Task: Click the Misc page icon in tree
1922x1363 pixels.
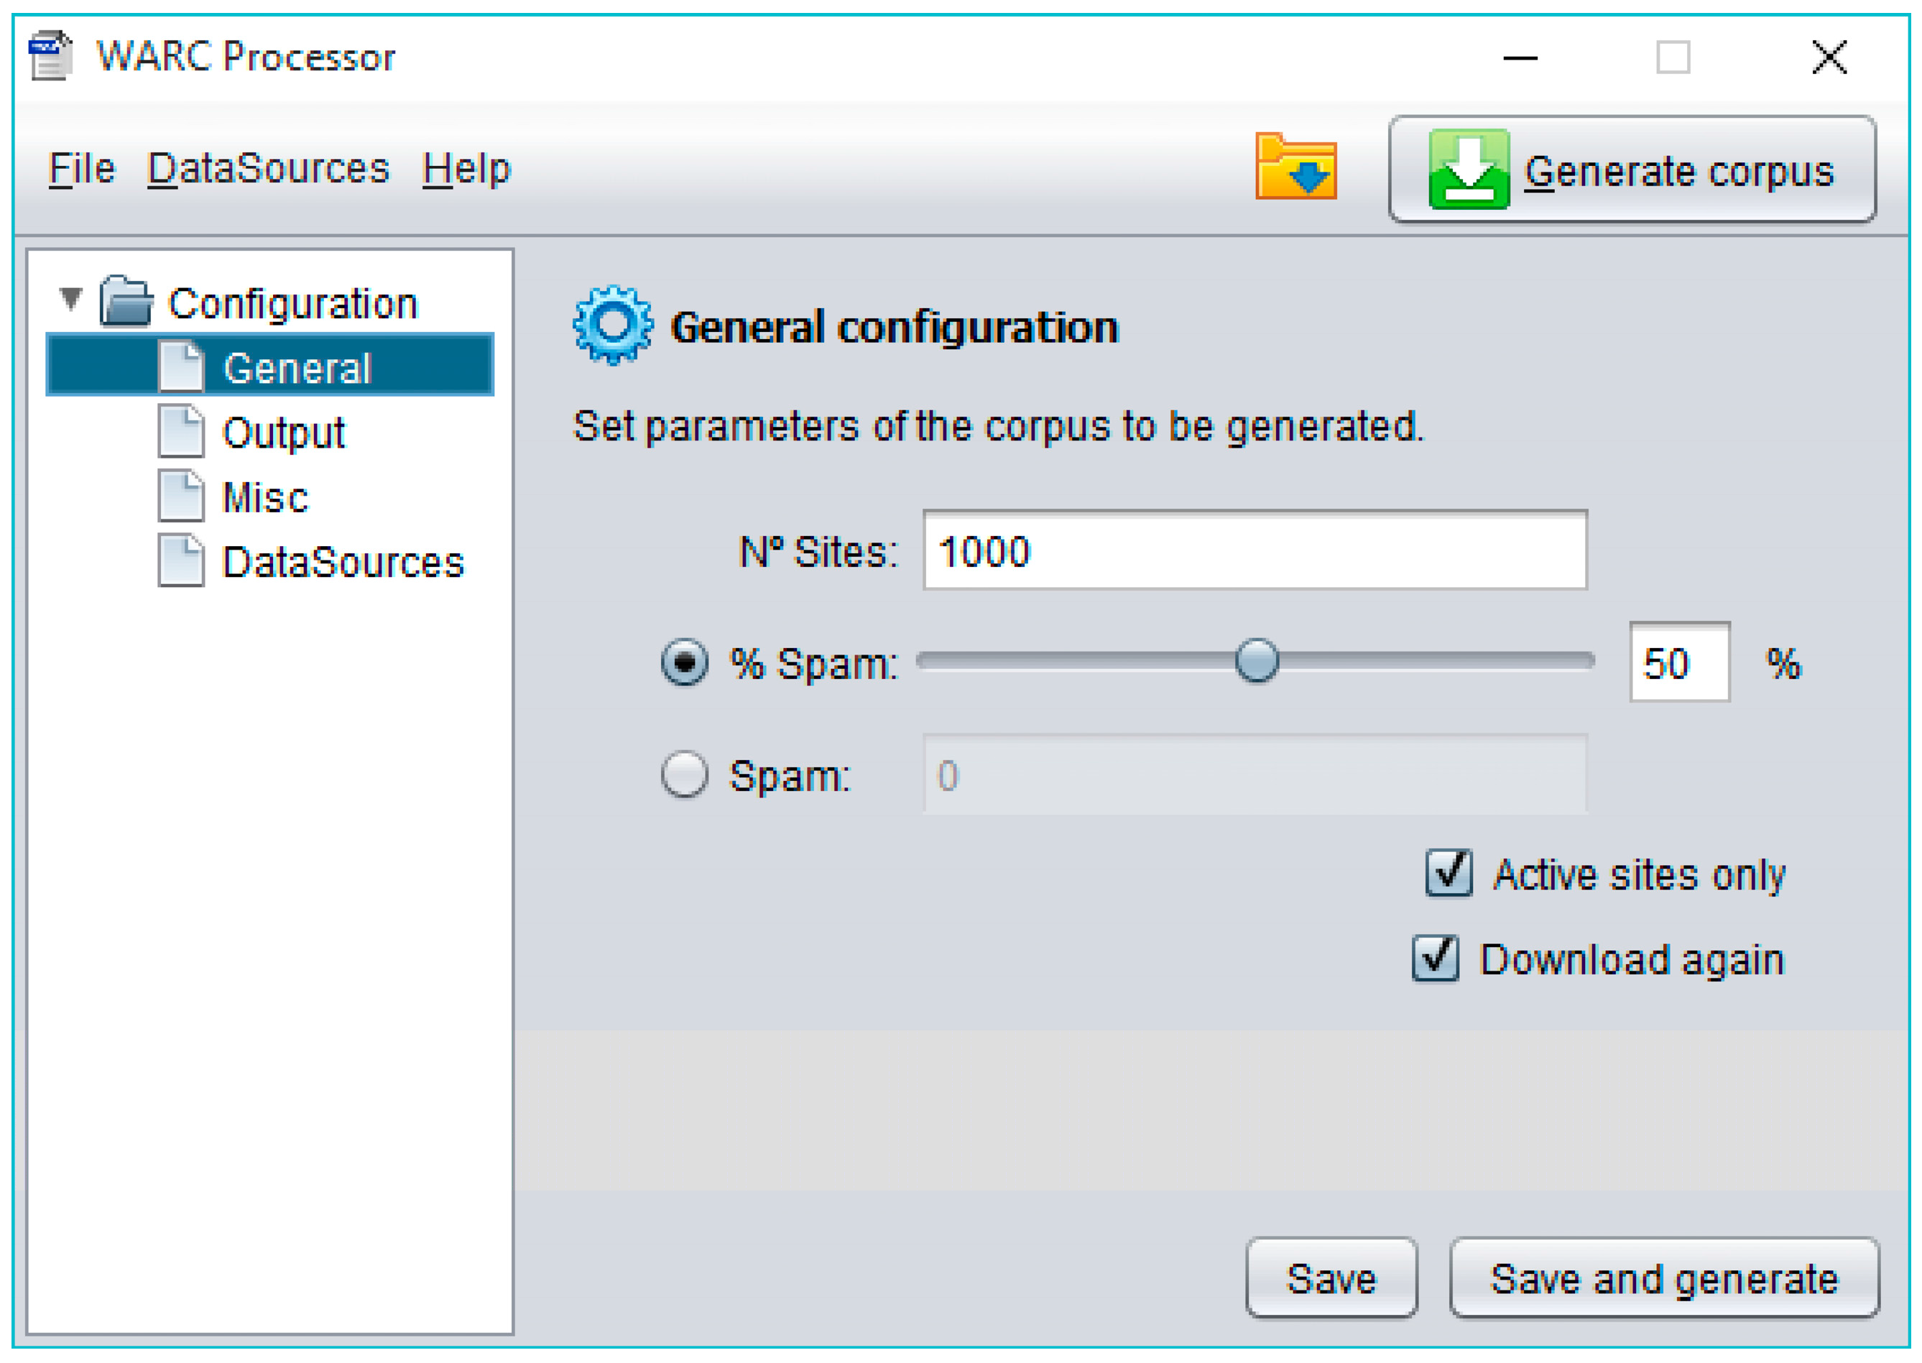Action: click(180, 496)
